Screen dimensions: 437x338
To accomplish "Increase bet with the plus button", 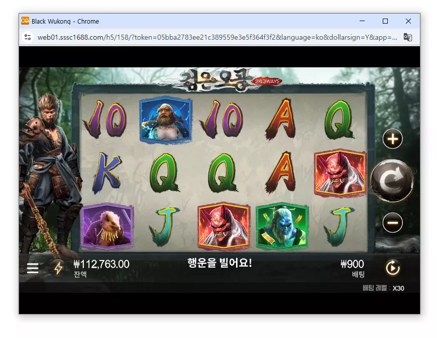I will click(393, 139).
